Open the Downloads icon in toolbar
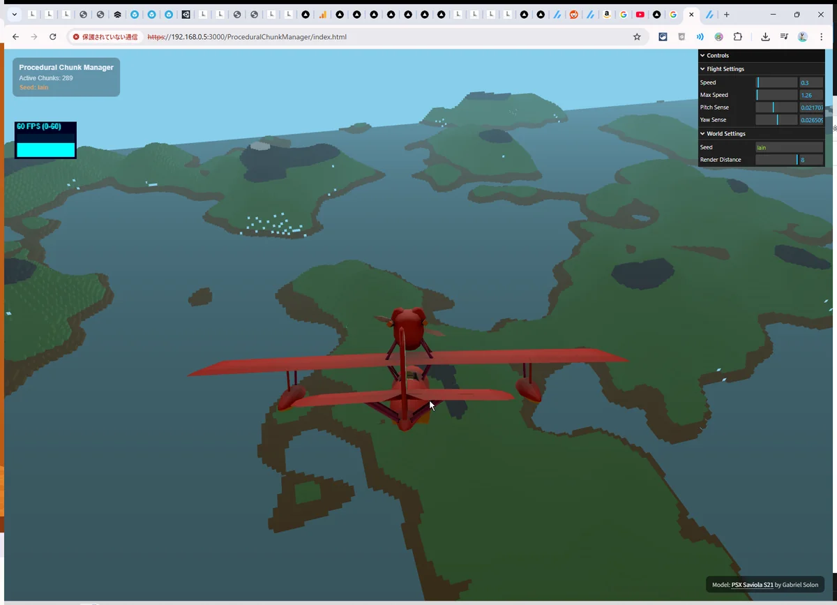 pyautogui.click(x=765, y=37)
